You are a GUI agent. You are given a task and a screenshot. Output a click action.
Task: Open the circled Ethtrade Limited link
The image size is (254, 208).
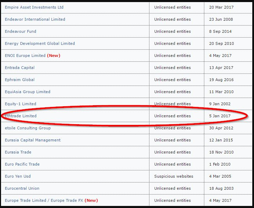click(x=21, y=116)
